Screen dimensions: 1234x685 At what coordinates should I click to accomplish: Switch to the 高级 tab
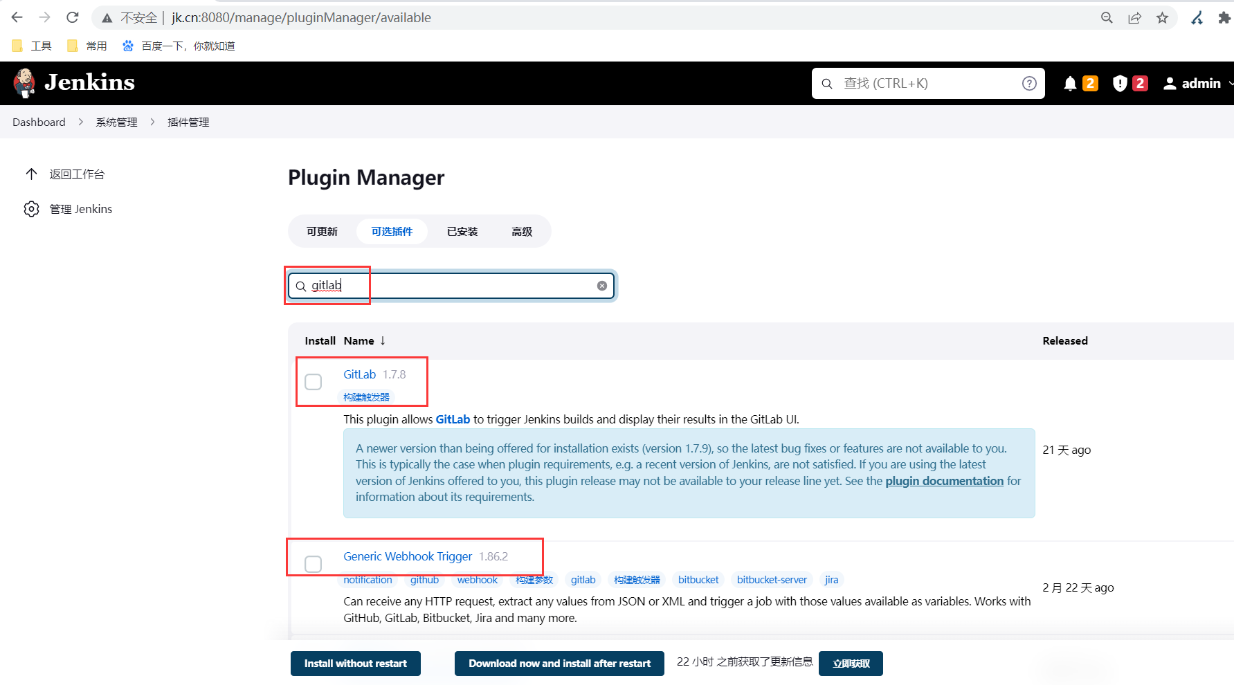522,231
